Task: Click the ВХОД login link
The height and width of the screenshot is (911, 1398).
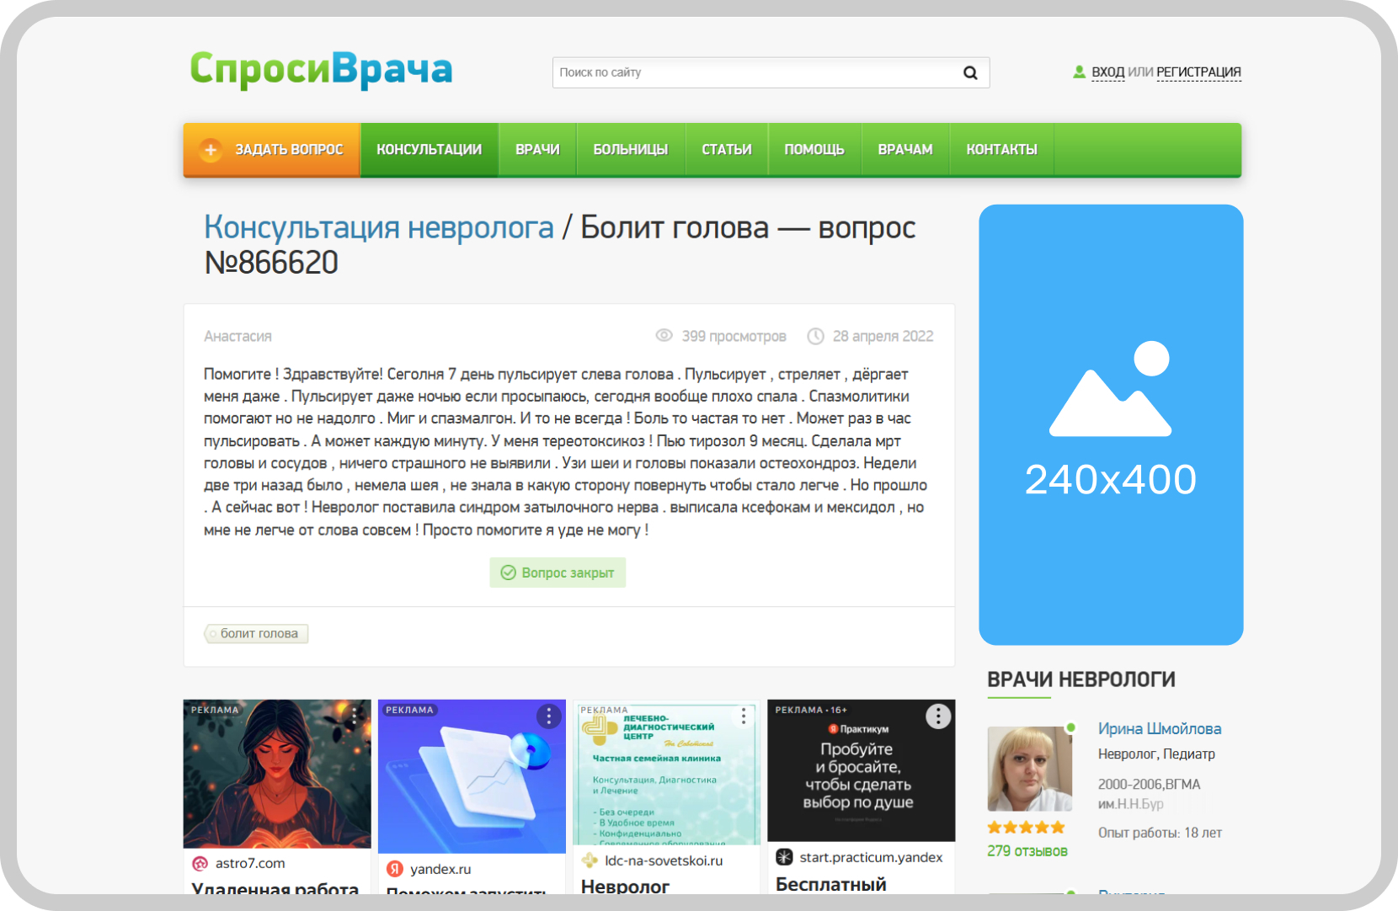Action: [1107, 72]
